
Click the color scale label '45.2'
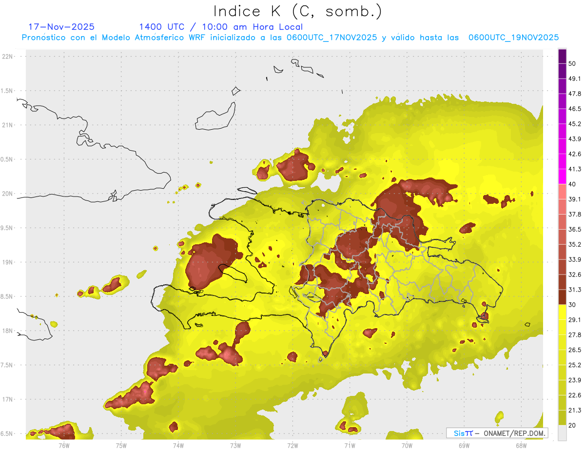[575, 124]
